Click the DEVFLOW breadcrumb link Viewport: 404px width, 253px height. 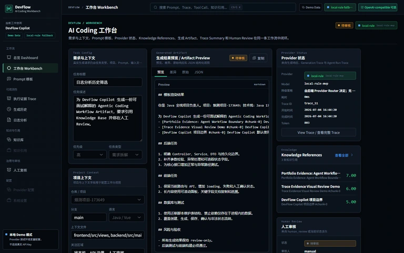pos(74,7)
